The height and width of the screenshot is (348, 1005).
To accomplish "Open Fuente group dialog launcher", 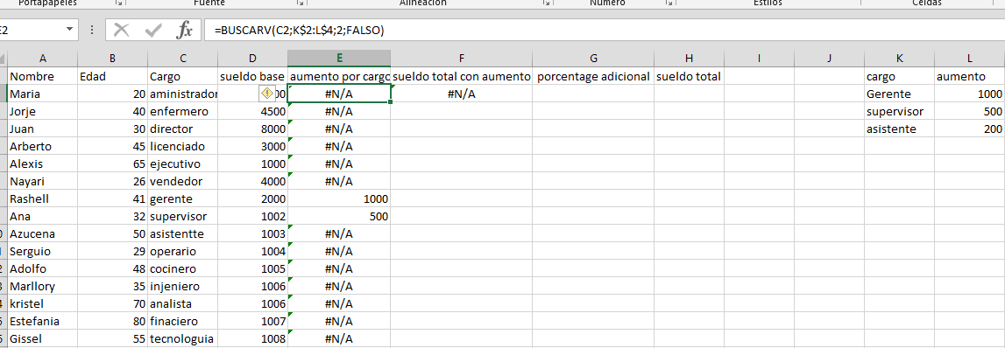I will (300, 3).
